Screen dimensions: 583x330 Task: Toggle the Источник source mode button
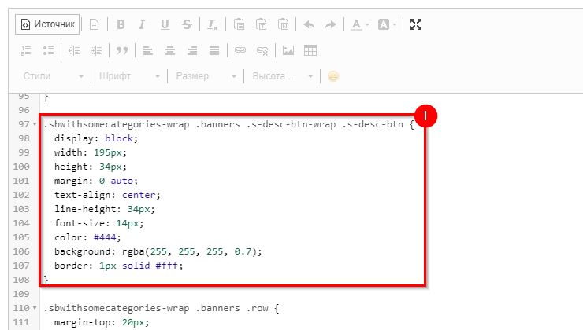click(47, 24)
